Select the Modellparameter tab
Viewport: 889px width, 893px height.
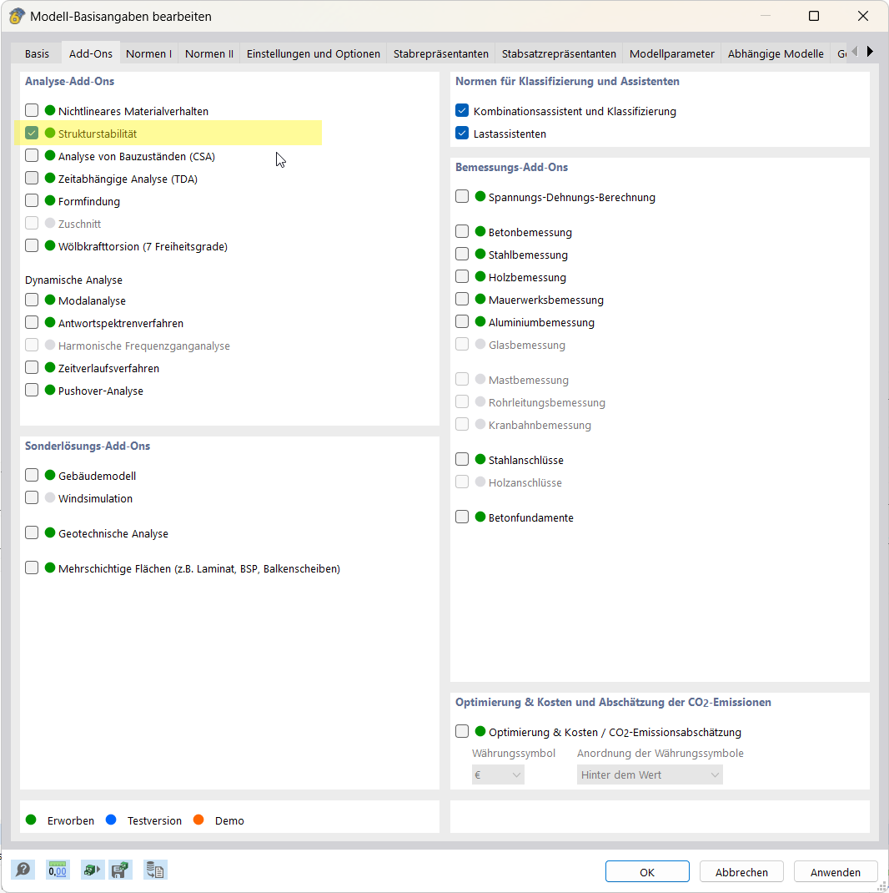pos(671,53)
